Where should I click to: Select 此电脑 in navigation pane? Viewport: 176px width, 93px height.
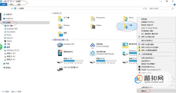pyautogui.click(x=8, y=22)
